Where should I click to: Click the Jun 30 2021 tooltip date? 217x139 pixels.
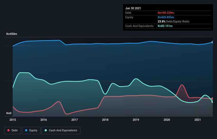(133, 8)
